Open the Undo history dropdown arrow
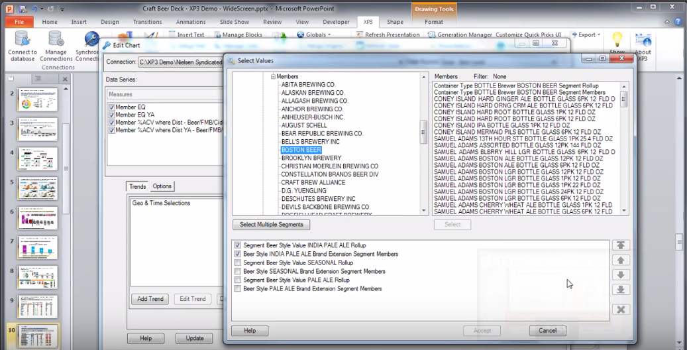The height and width of the screenshot is (350, 687). click(x=42, y=9)
